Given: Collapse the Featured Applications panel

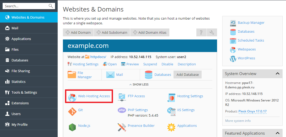Looking at the screenshot, I should tap(278, 133).
